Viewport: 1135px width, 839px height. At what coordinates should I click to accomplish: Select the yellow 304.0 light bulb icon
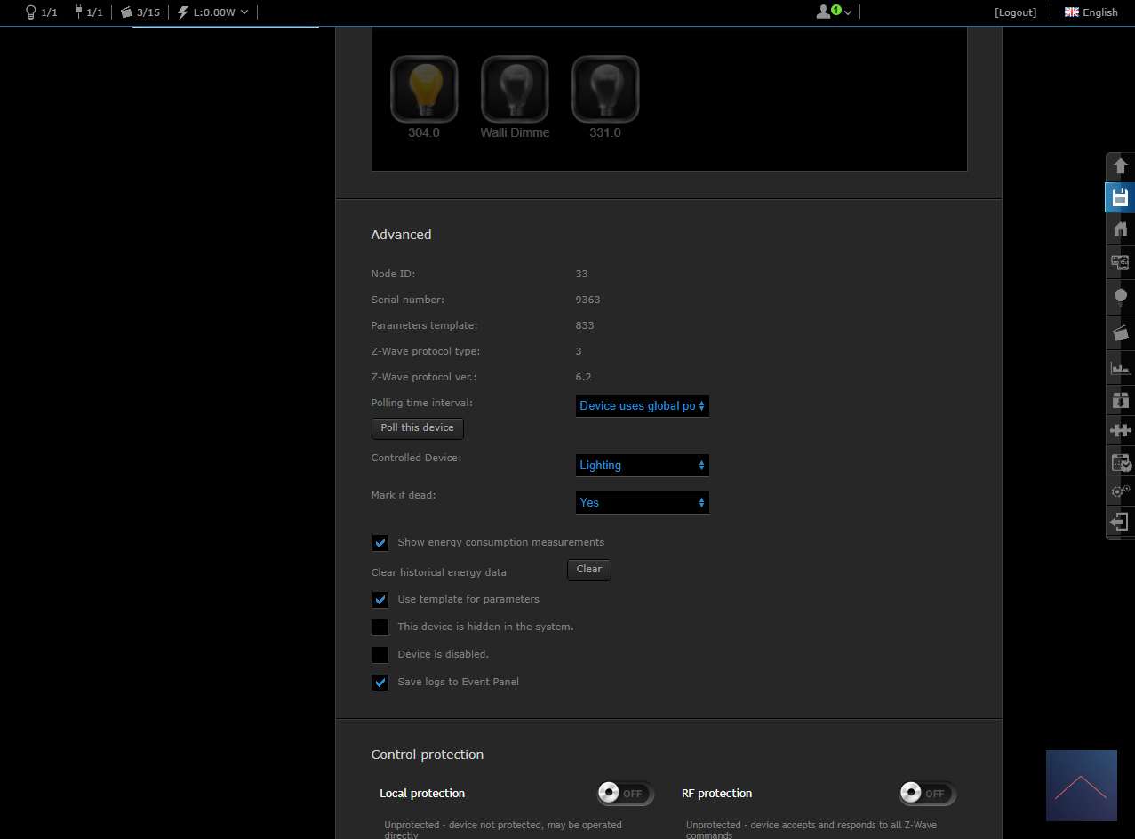point(424,89)
